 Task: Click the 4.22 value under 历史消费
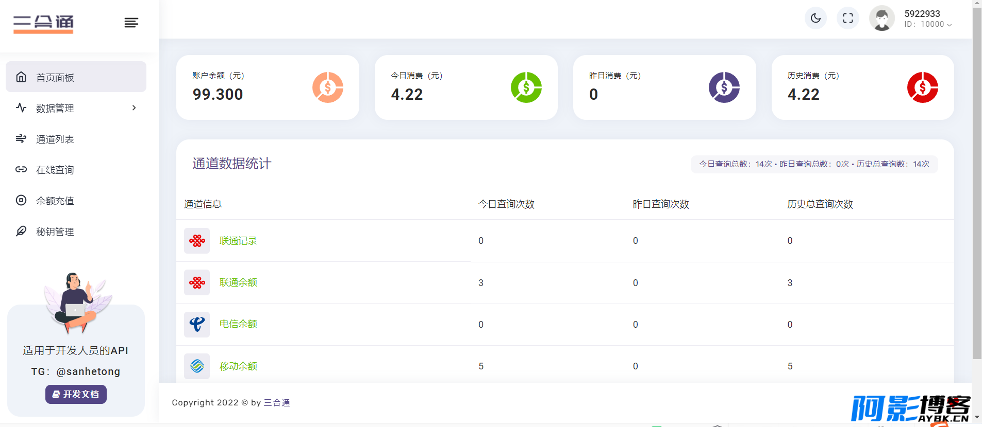click(x=803, y=95)
